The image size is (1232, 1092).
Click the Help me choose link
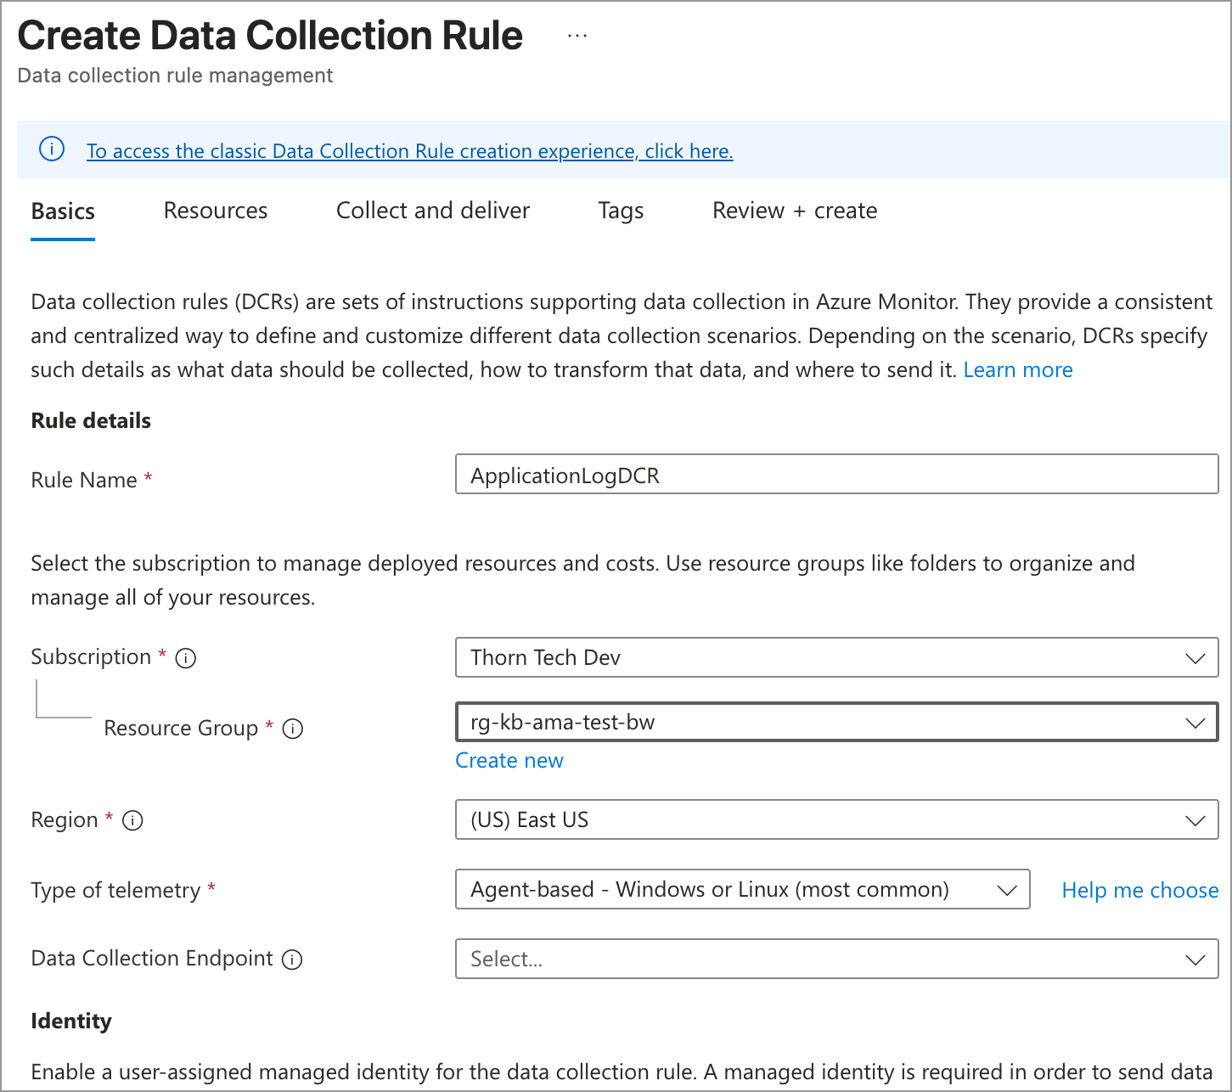pyautogui.click(x=1140, y=890)
